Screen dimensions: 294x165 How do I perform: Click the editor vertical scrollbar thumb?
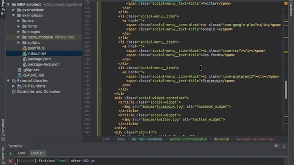tap(286, 90)
